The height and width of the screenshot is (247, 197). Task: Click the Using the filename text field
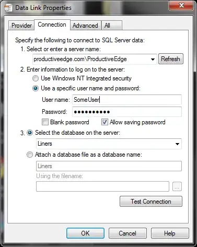(x=102, y=186)
